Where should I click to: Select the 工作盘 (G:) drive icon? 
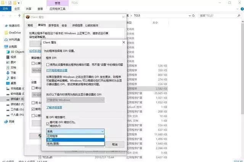8,110
